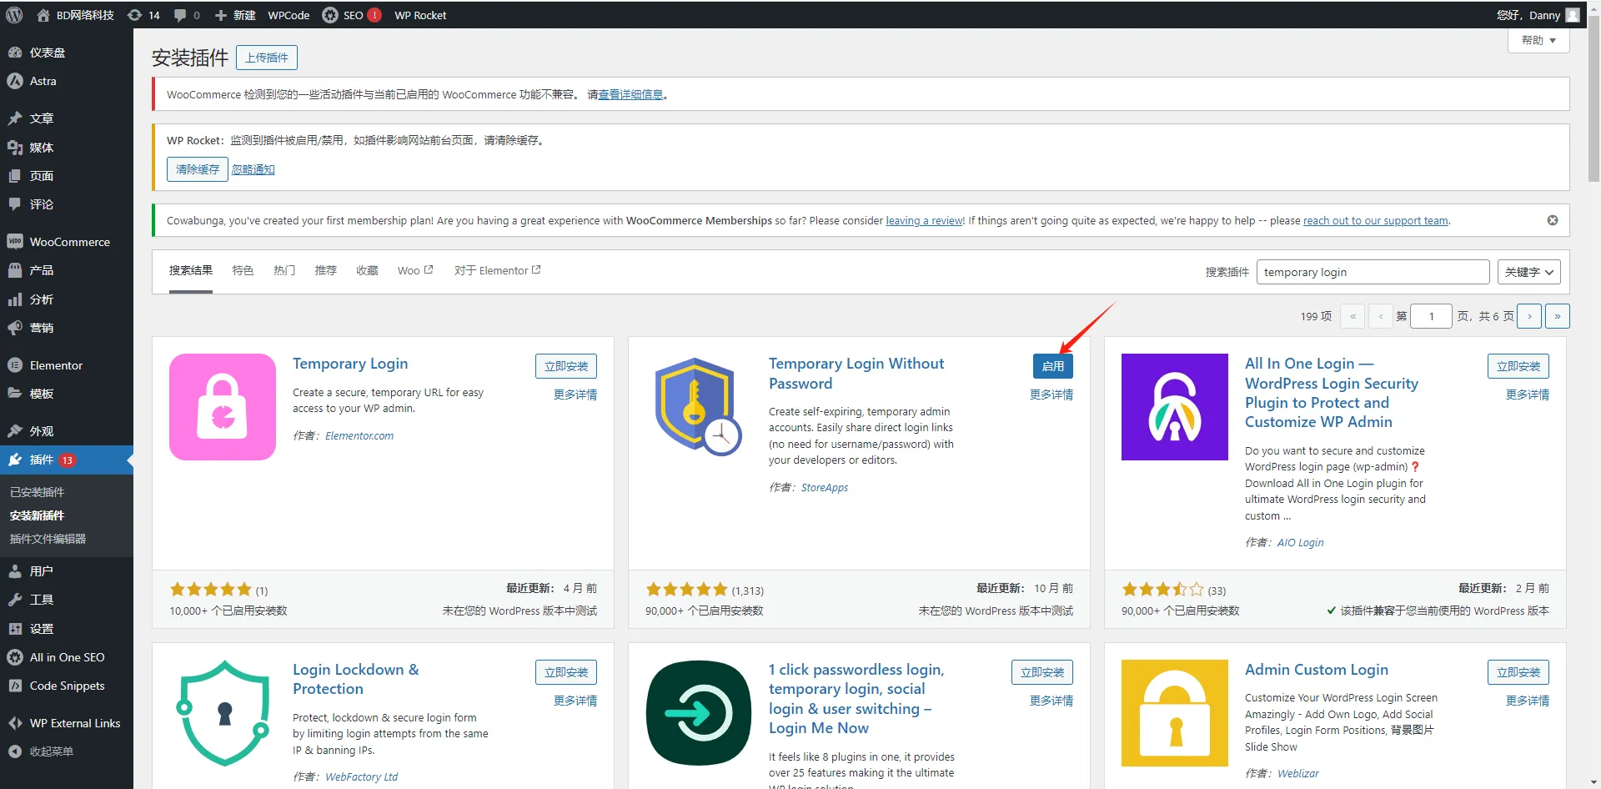Open the 您好, Danny account menu
Screen dimensions: 1601x789
tap(1538, 15)
